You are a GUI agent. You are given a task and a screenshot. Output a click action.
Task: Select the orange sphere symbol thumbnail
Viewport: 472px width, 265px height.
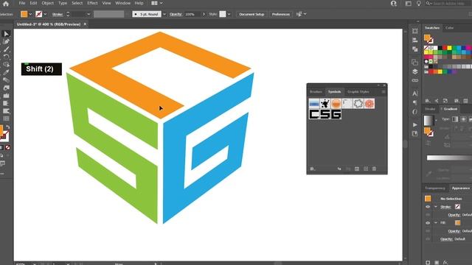tap(336, 104)
